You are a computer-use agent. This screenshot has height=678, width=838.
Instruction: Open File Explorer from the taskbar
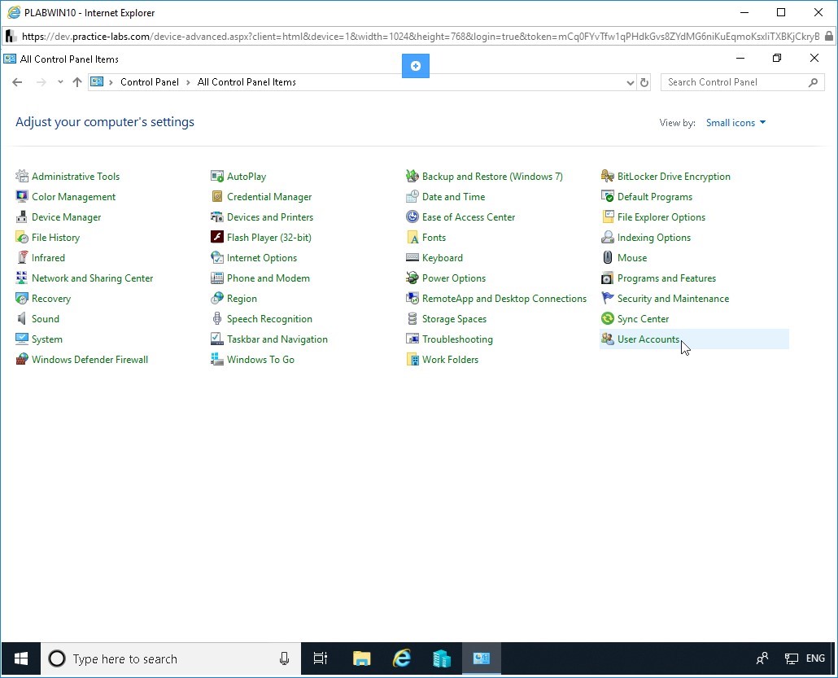pos(362,658)
